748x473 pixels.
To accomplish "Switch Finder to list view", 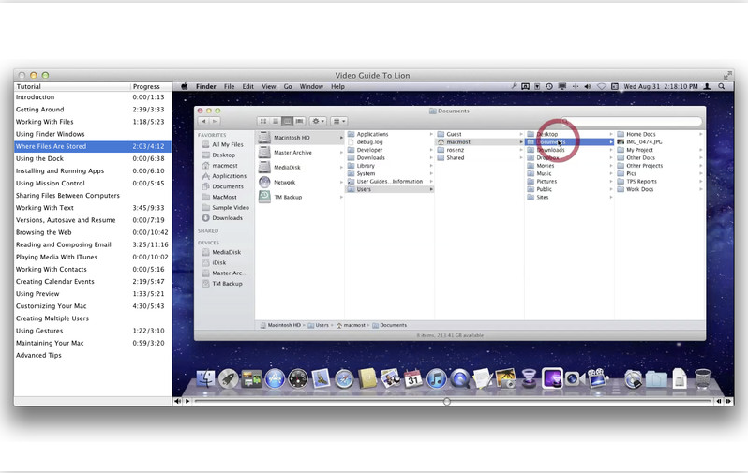I will pos(276,121).
